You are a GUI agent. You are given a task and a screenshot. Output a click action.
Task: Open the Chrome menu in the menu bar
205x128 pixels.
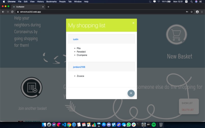(11, 2)
